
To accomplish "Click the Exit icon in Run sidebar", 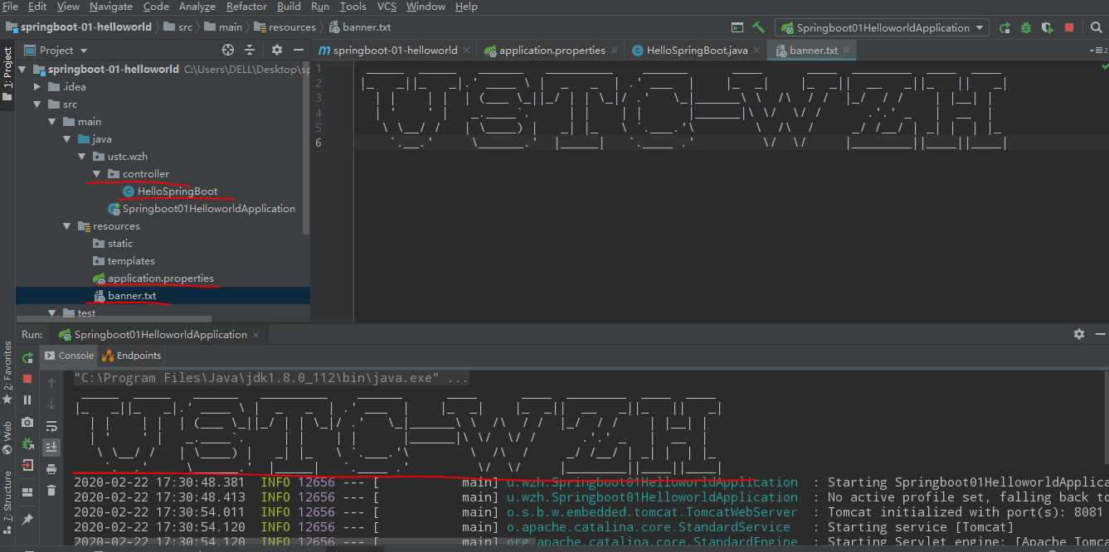I will tap(27, 465).
